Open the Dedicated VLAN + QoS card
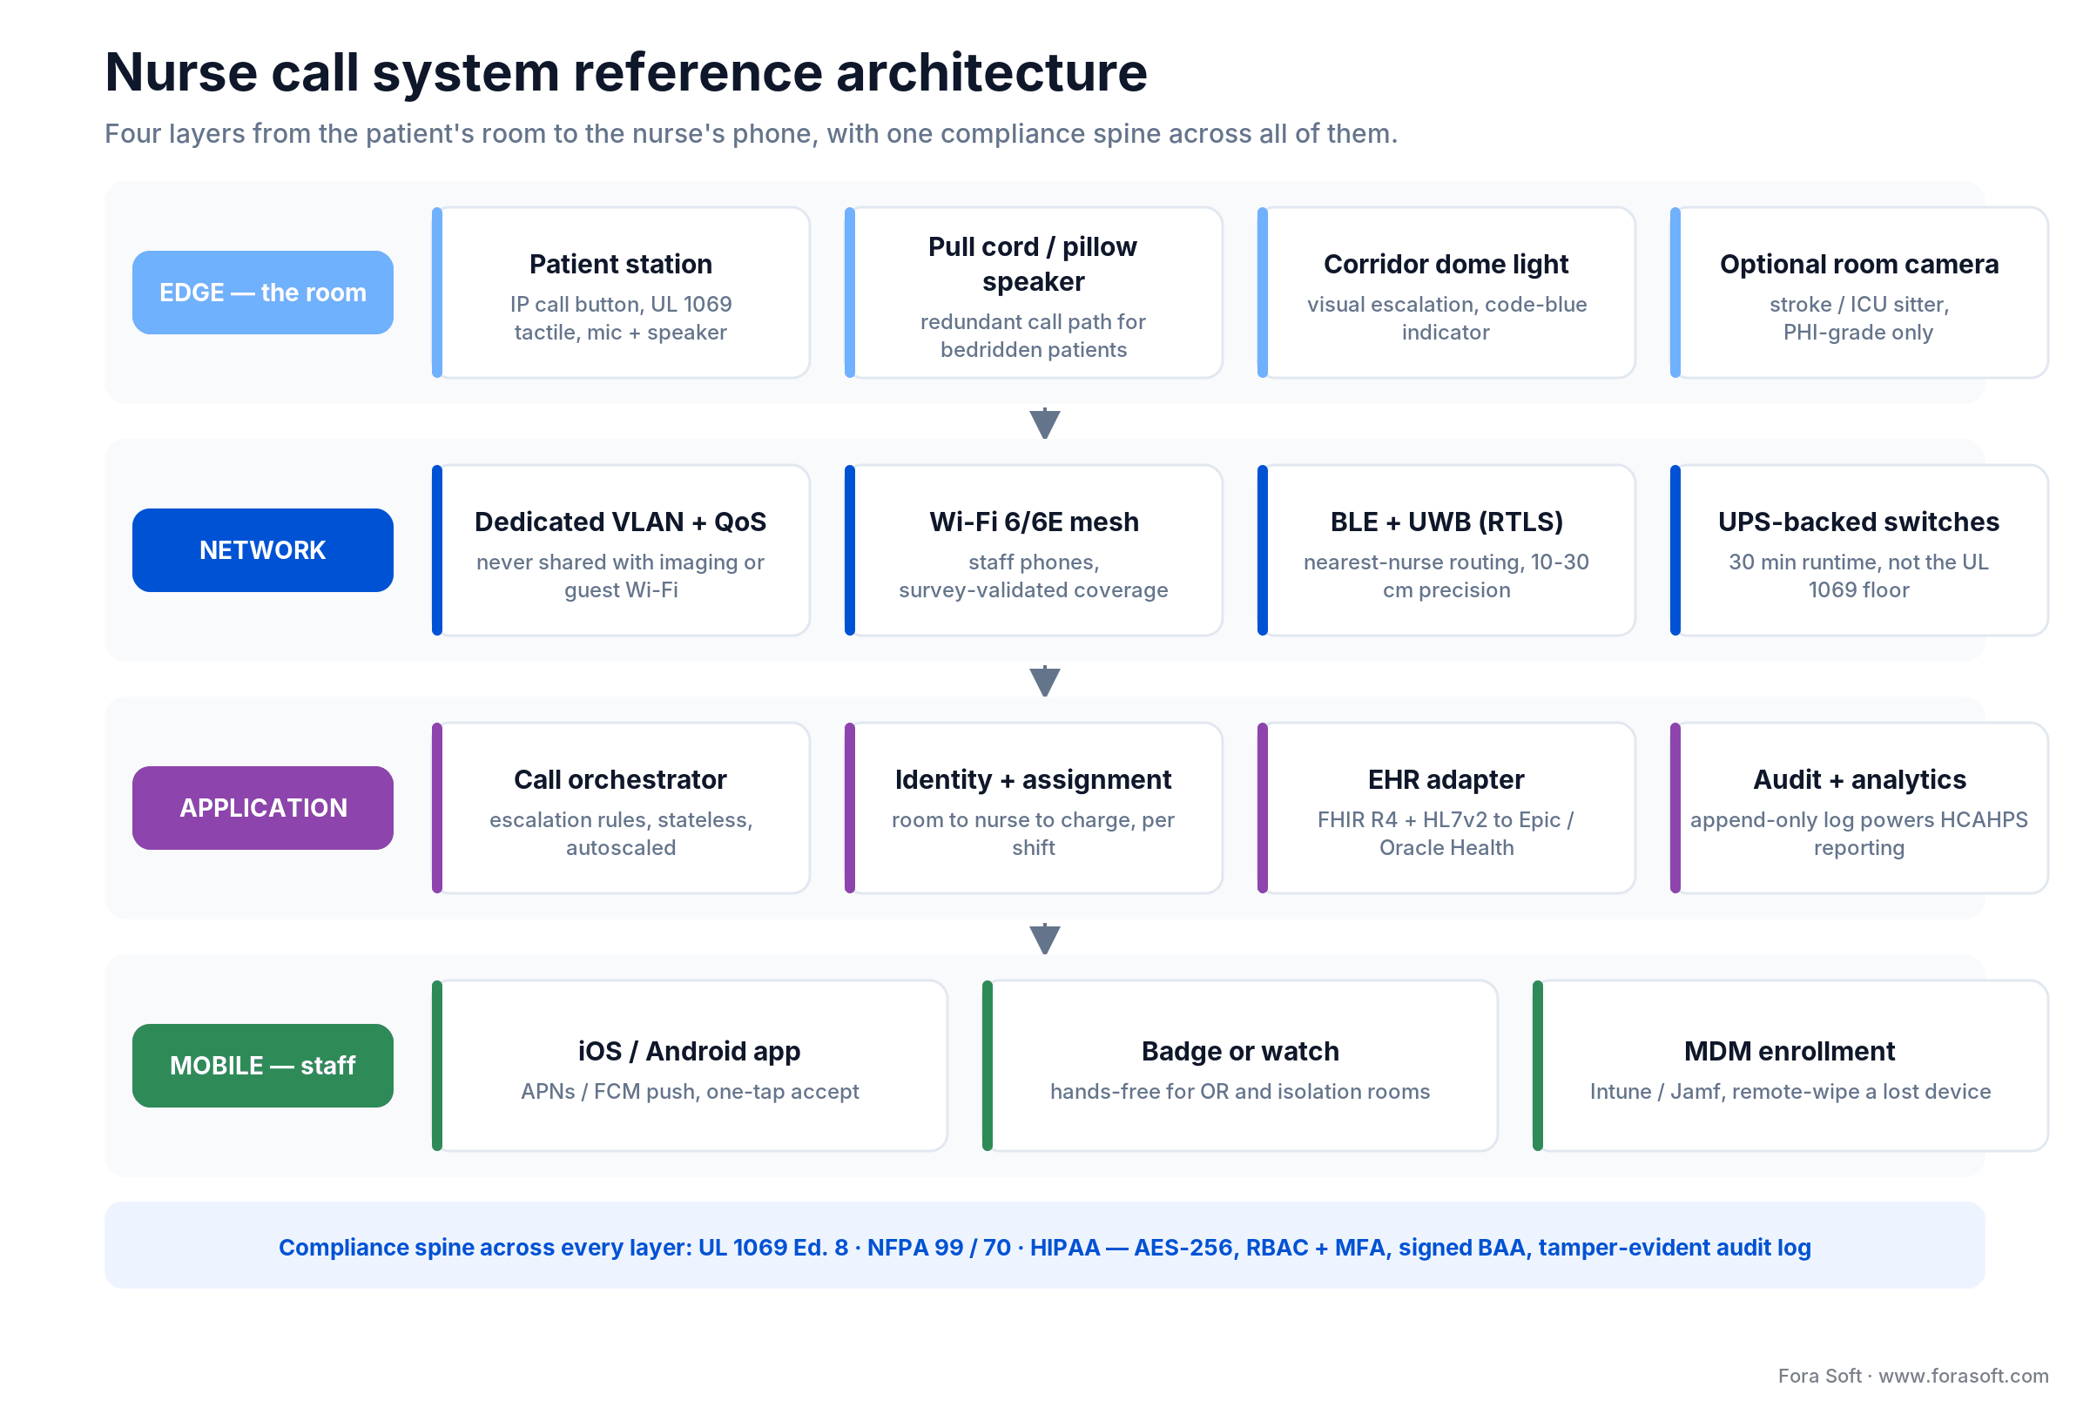 tap(621, 550)
